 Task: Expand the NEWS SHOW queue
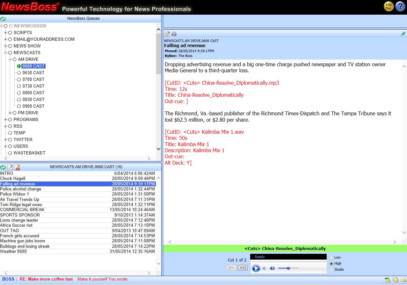point(5,46)
